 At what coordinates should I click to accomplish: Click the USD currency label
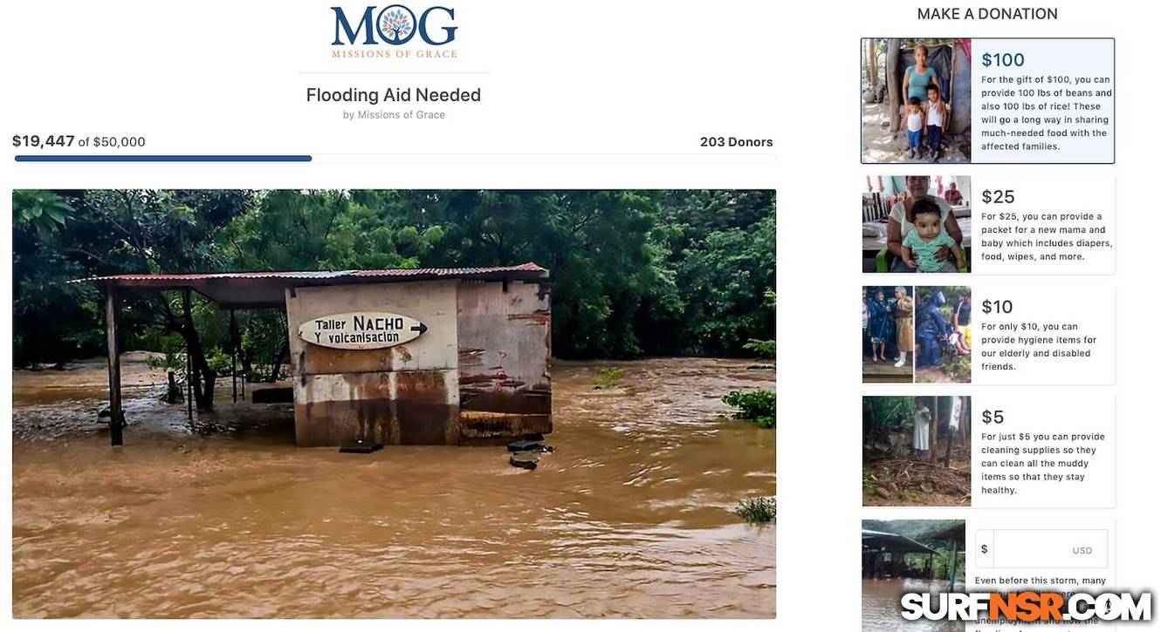pos(1082,551)
